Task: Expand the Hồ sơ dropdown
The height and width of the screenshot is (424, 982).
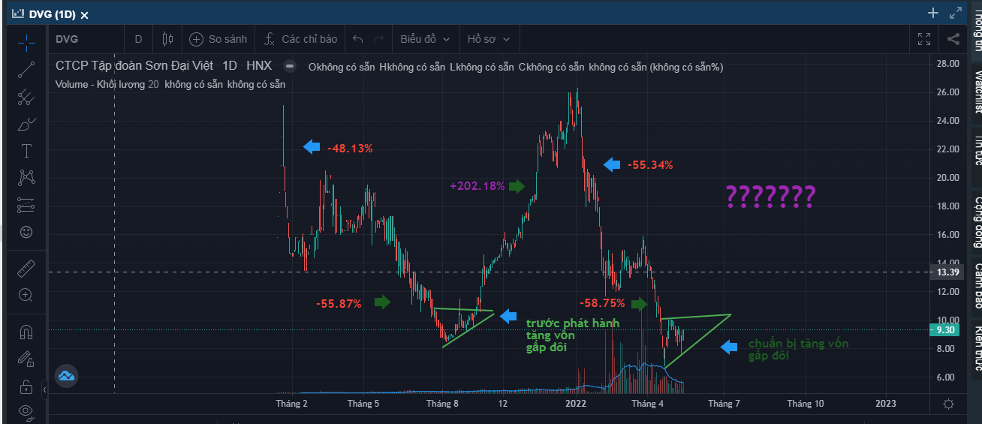Action: [488, 39]
